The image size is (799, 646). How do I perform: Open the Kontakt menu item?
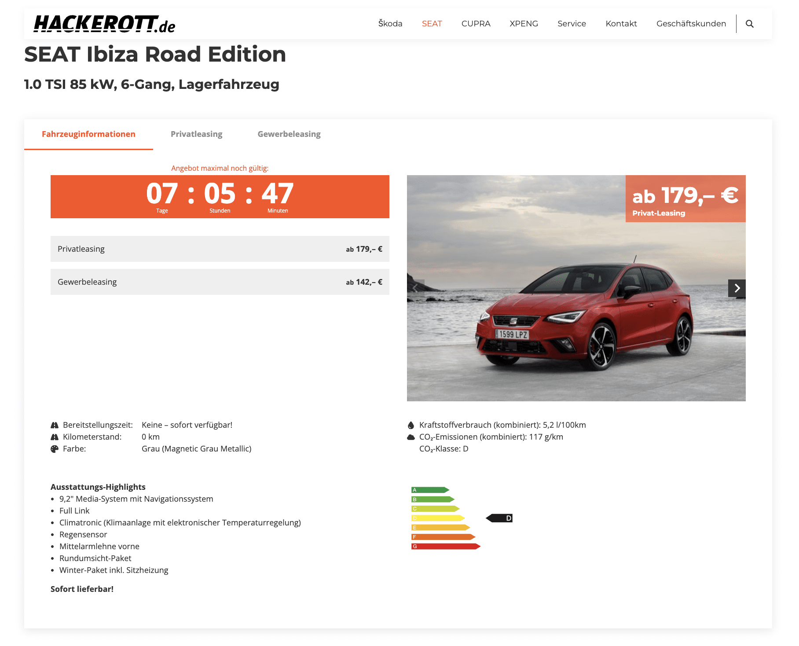[x=621, y=24]
